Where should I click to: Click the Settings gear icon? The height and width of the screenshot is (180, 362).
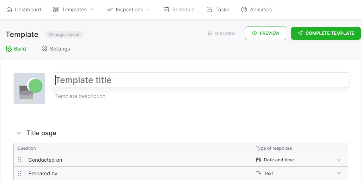tap(44, 49)
